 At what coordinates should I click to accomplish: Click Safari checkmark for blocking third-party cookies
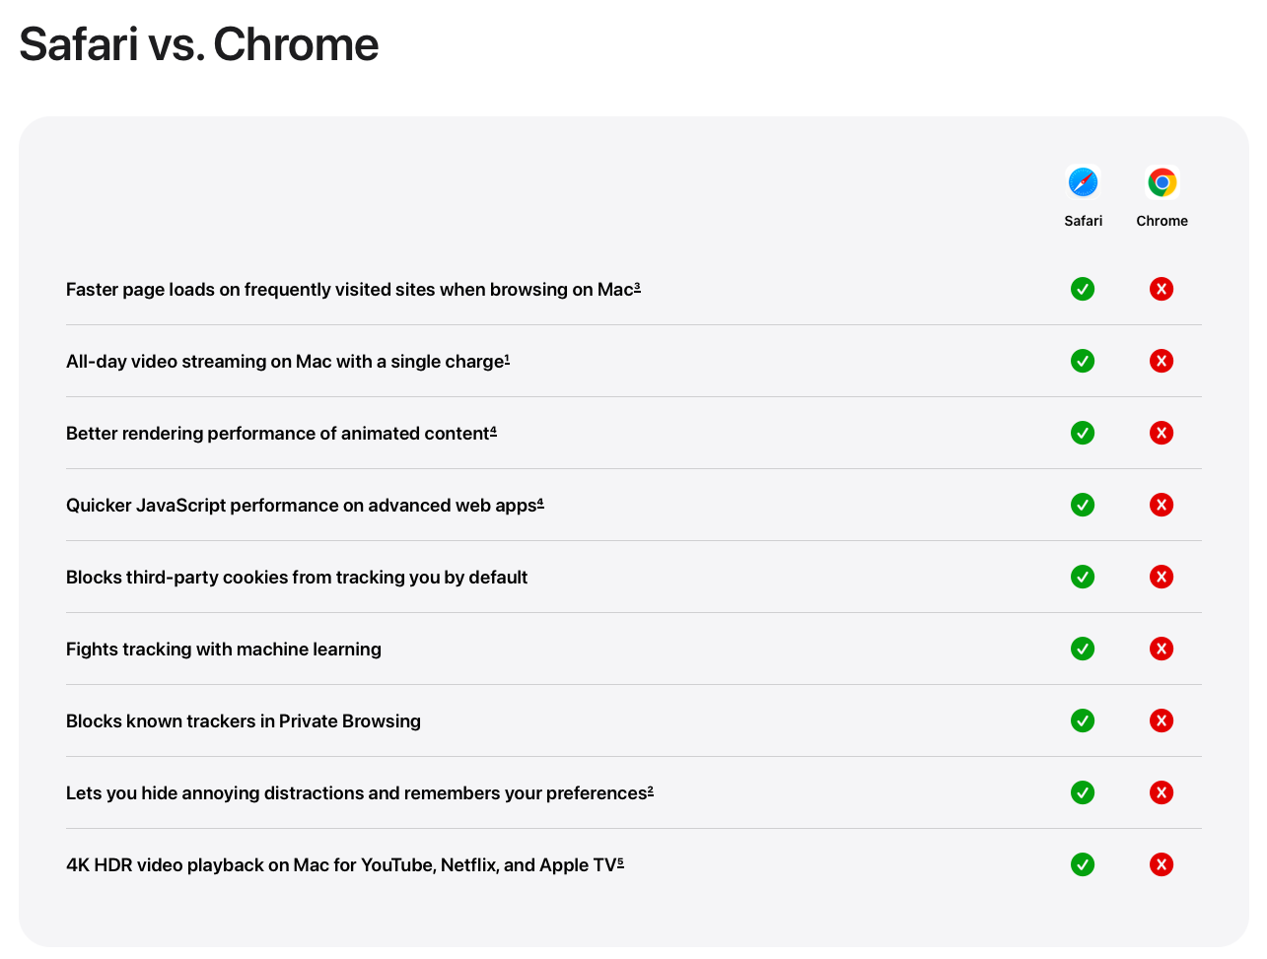pyautogui.click(x=1083, y=577)
